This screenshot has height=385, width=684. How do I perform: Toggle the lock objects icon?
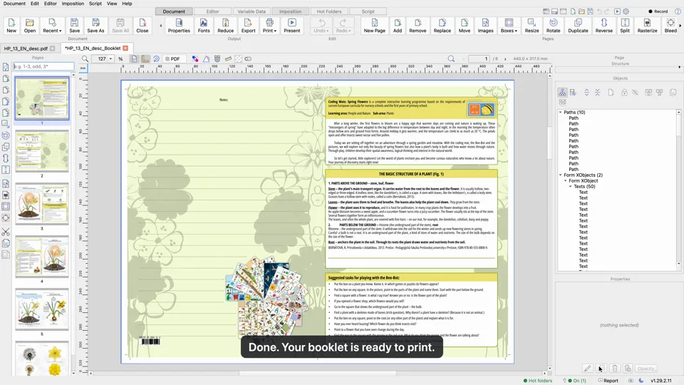click(x=624, y=93)
